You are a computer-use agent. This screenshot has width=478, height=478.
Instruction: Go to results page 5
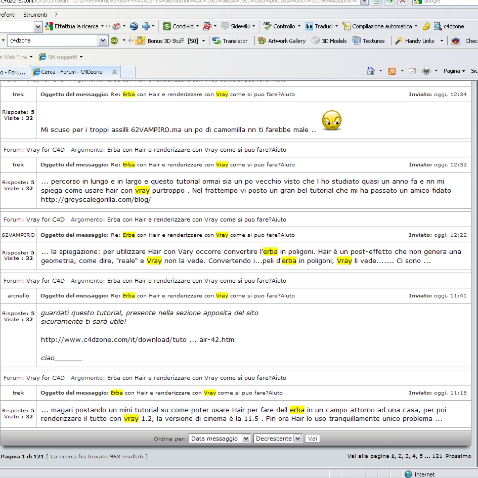(x=421, y=456)
